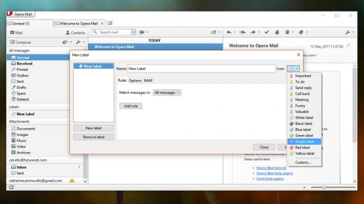Click compose new message icon beside tabs
This screenshot has height=204, width=364.
point(110,23)
